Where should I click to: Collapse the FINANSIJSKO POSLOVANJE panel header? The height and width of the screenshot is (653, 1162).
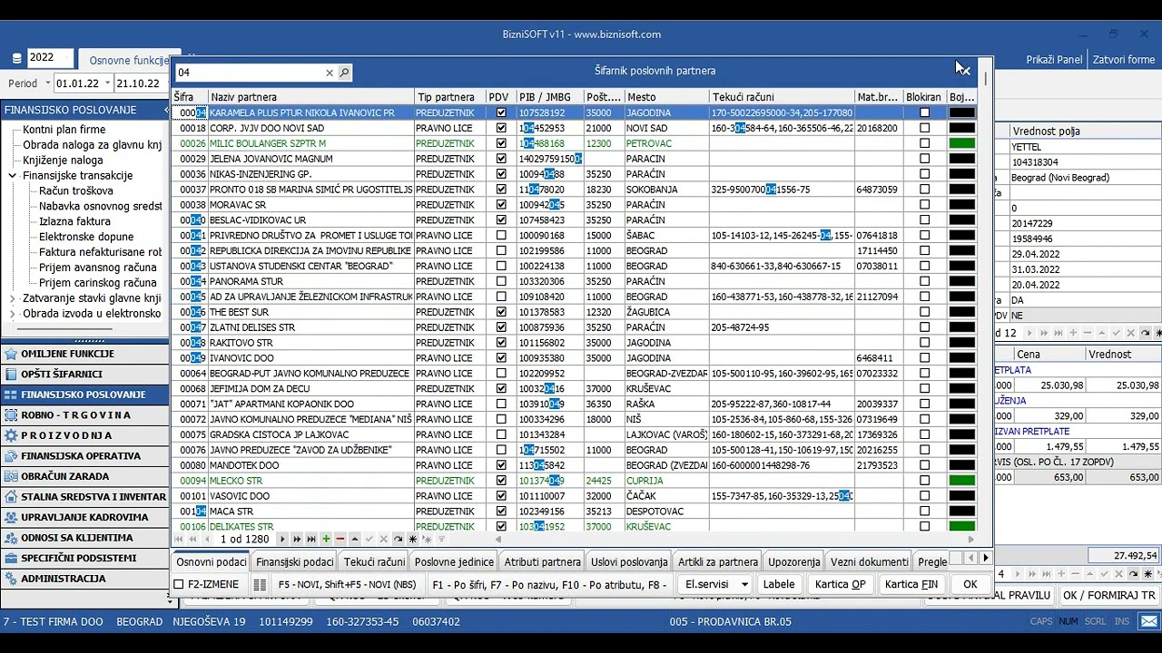click(x=166, y=110)
